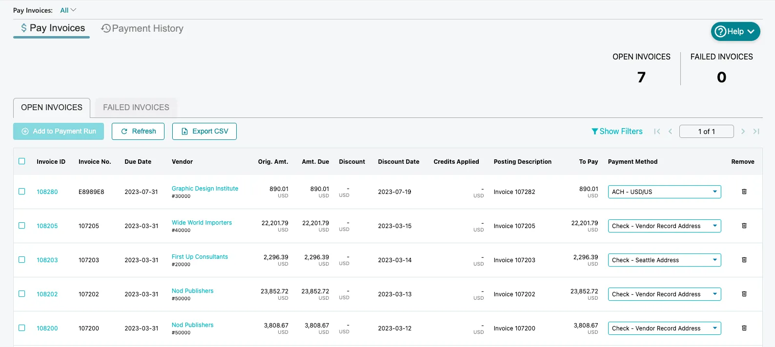Screen dimensions: 775x347
Task: Check the box for invoice 108205
Action: (x=22, y=226)
